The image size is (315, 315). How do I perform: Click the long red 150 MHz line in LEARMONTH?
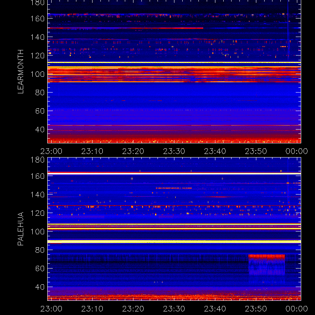point(125,28)
